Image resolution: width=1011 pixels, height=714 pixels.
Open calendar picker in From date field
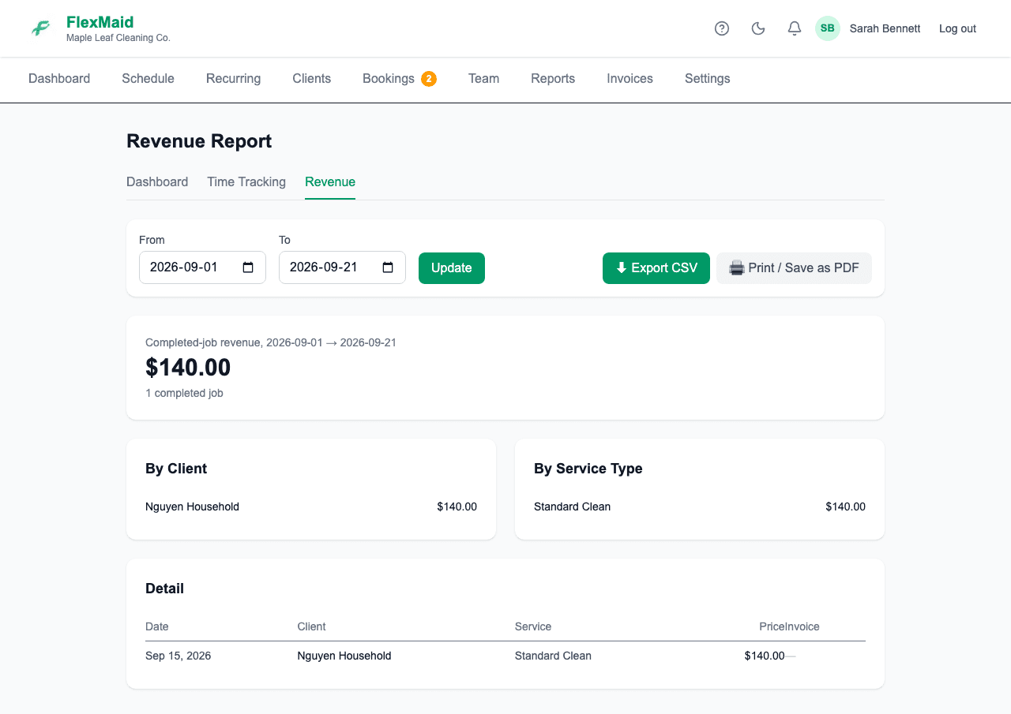click(x=248, y=267)
